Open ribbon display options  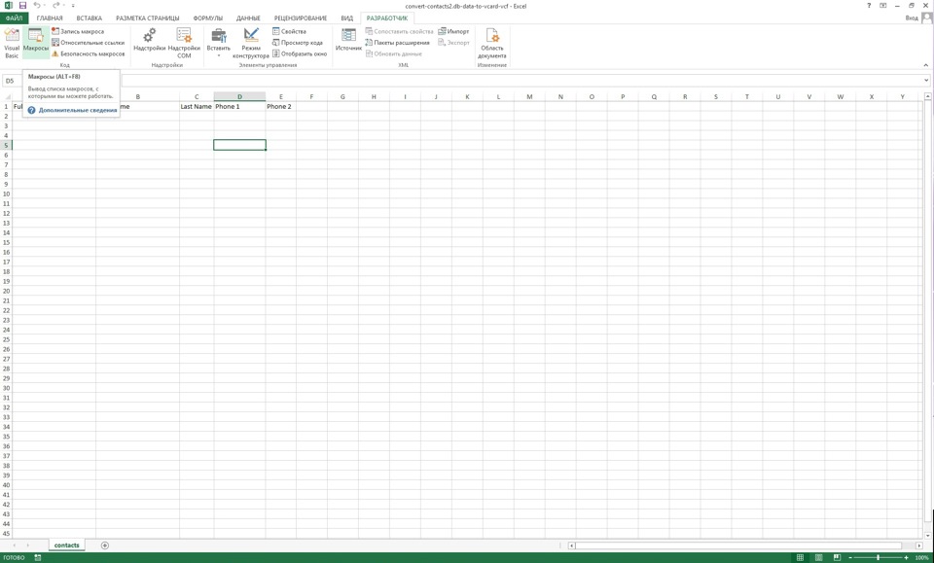pyautogui.click(x=882, y=6)
